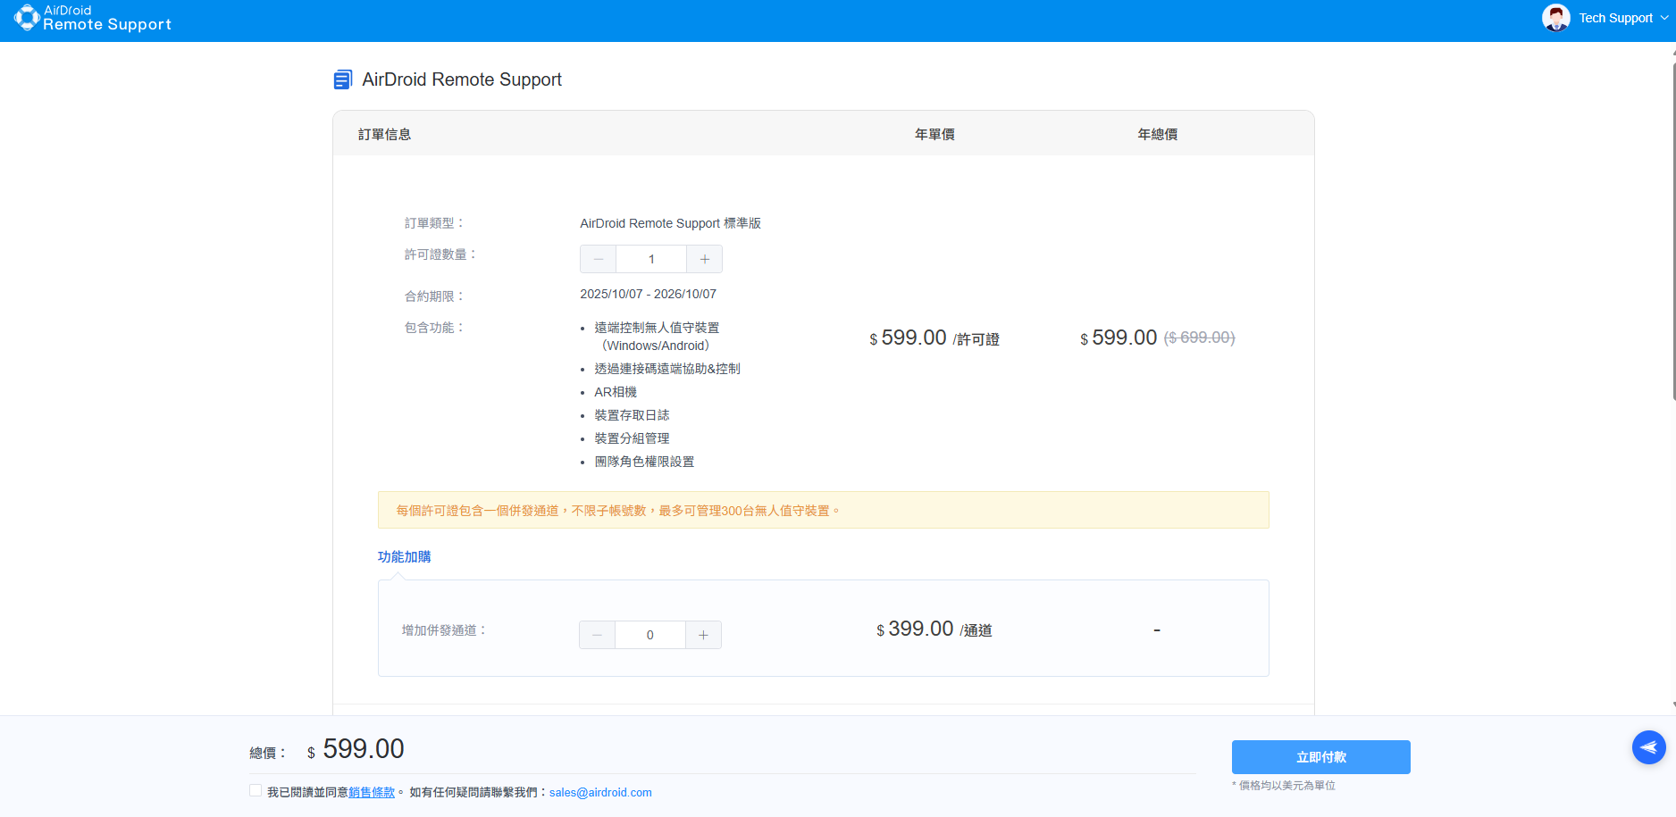The width and height of the screenshot is (1676, 817).
Task: Click the AR相機 feature item
Action: pyautogui.click(x=616, y=392)
